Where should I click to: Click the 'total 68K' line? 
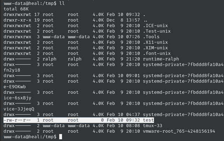[16, 9]
